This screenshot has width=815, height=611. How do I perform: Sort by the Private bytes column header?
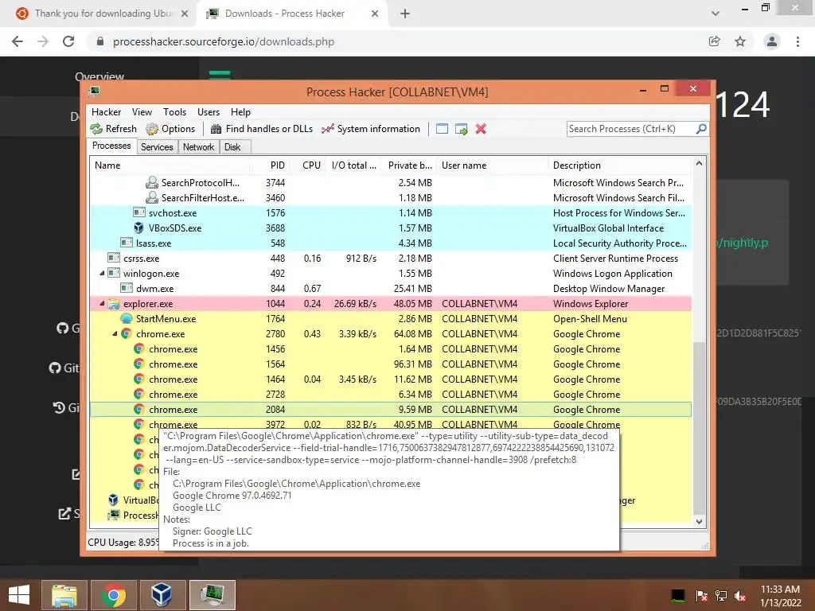click(409, 165)
